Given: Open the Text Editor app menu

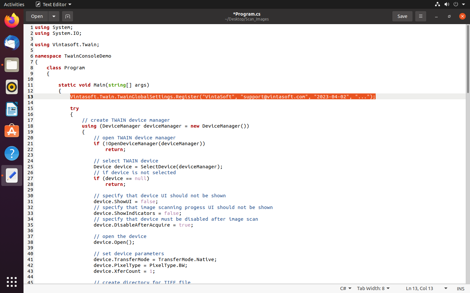Looking at the screenshot, I should (54, 4).
